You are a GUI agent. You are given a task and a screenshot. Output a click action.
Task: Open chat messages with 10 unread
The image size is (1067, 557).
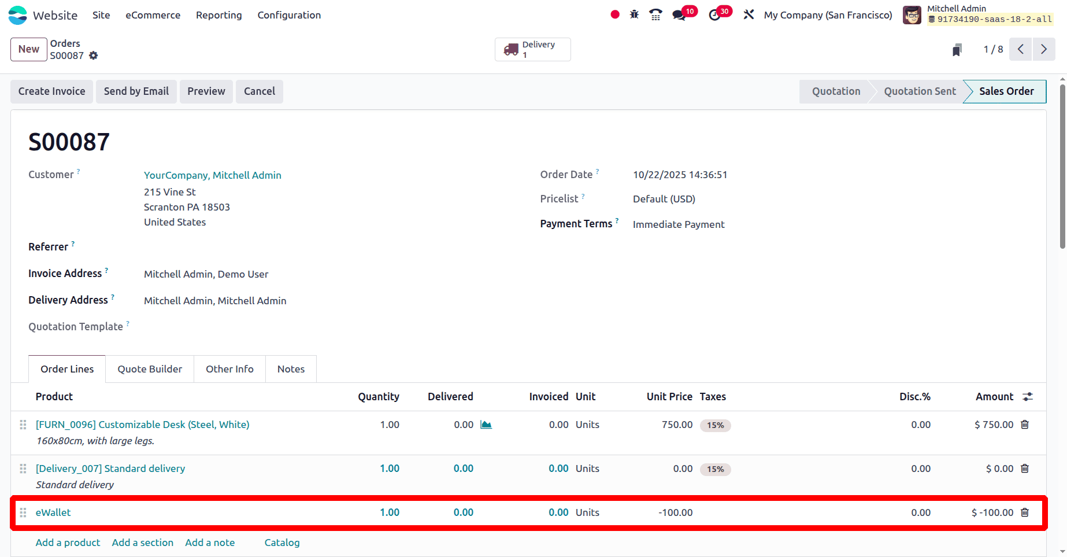680,14
